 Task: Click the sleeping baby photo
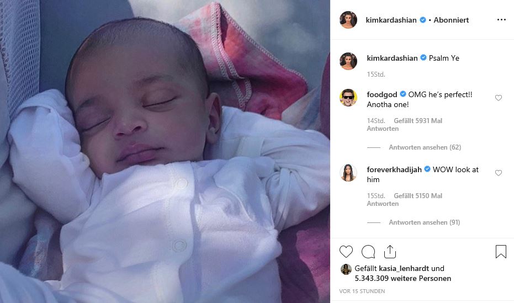pyautogui.click(x=165, y=151)
